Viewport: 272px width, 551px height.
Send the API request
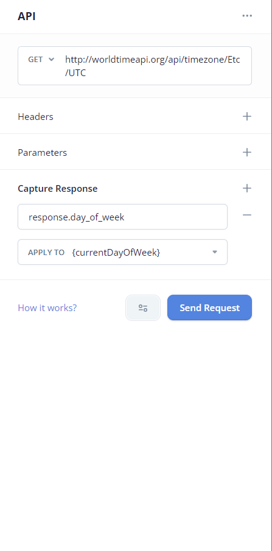point(209,307)
